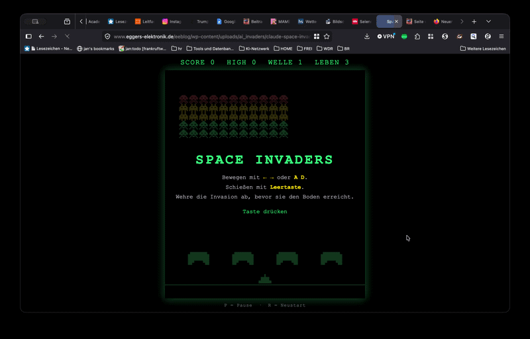Screen dimensions: 530x339
Task: Switch to the Neuer Firefox tab
Action: click(x=443, y=22)
